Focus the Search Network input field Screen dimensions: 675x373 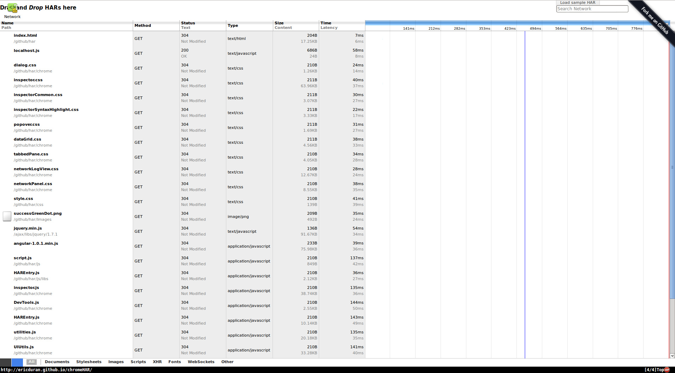coord(592,9)
